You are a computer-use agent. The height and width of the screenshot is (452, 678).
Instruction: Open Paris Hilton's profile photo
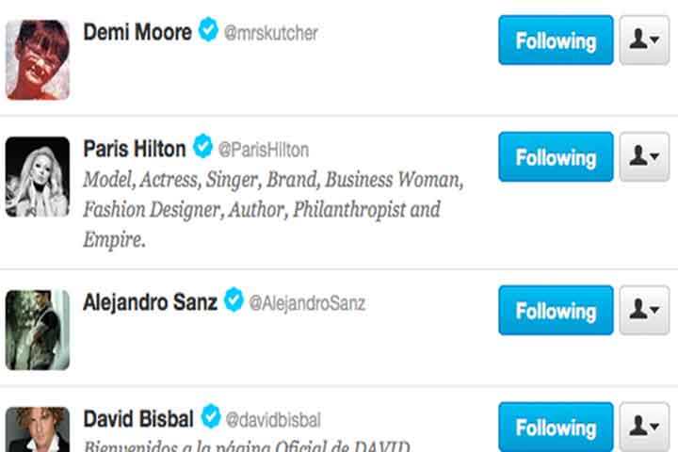(x=38, y=177)
